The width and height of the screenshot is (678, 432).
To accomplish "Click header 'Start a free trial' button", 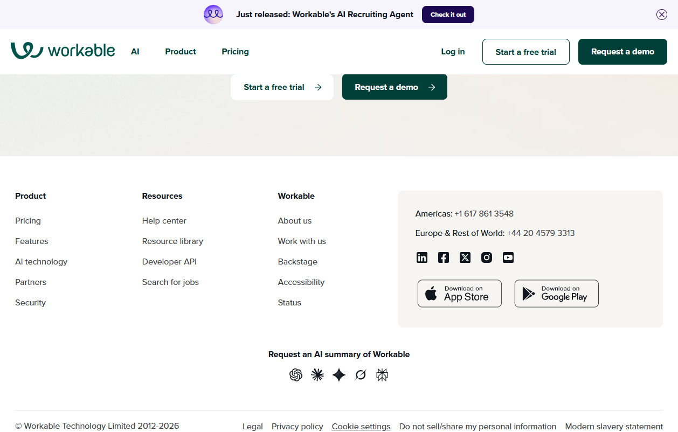I will [x=526, y=52].
